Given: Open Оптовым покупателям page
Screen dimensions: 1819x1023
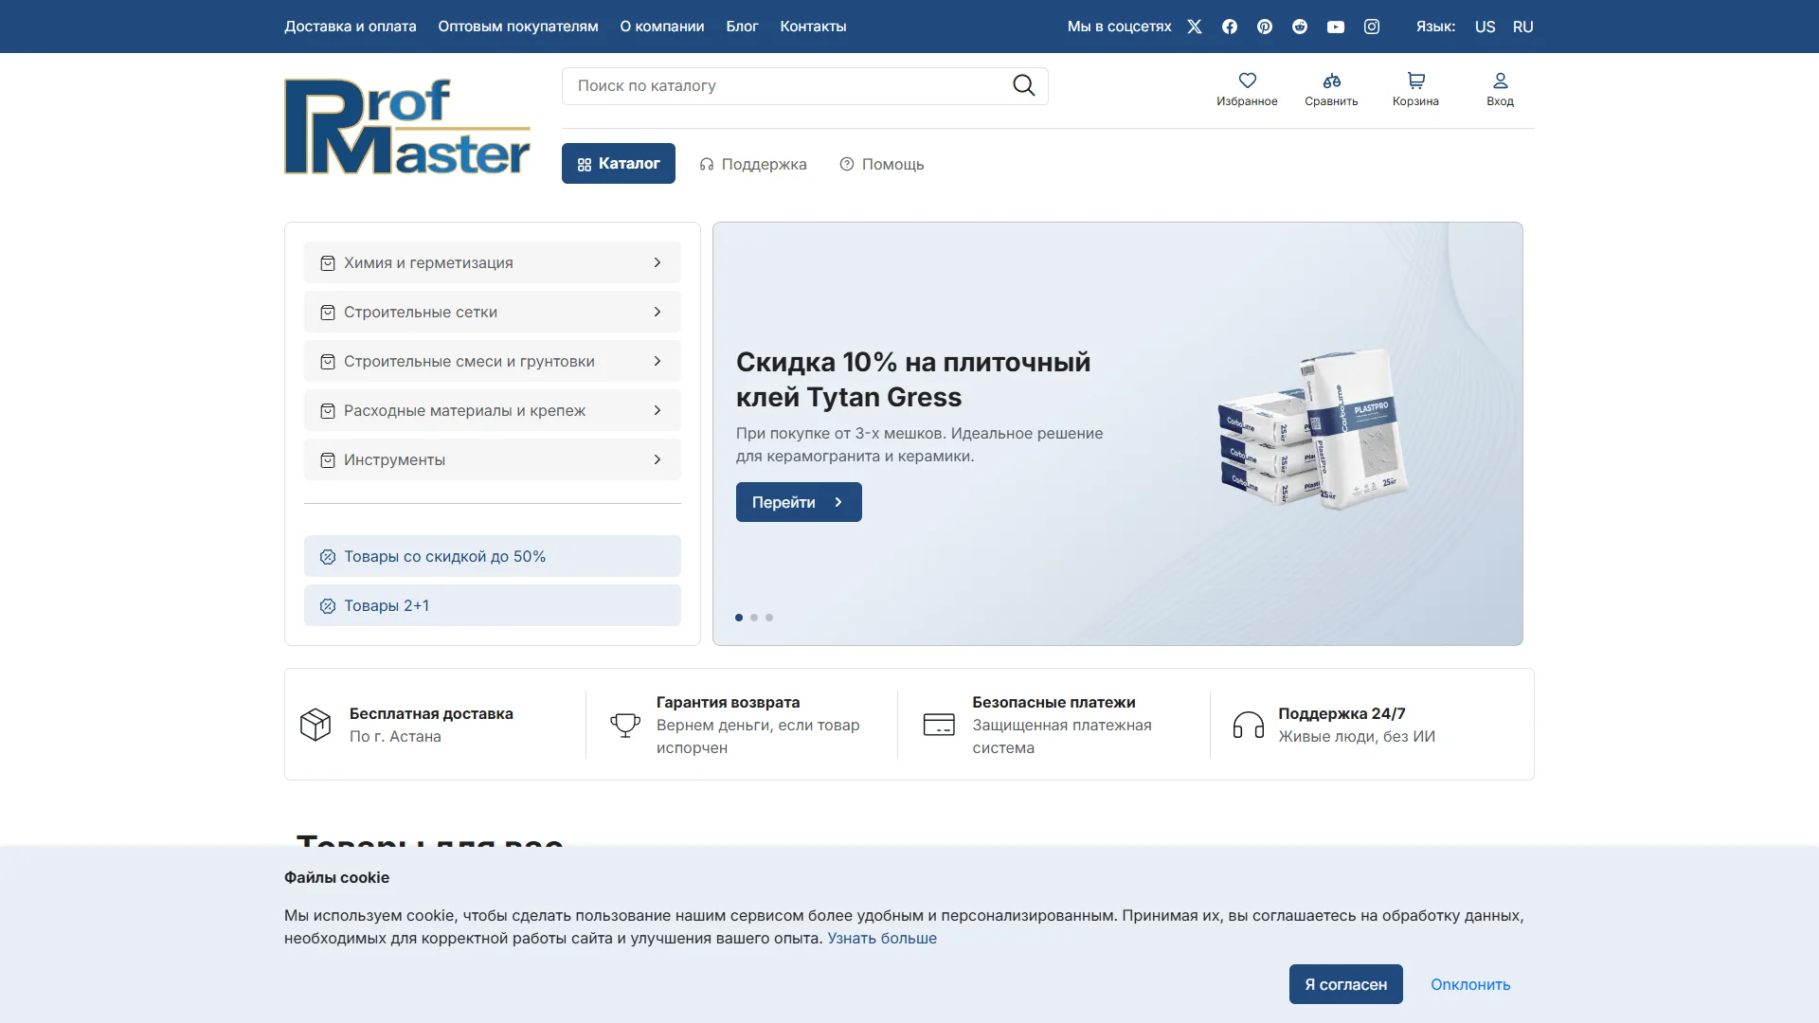Looking at the screenshot, I should (518, 27).
